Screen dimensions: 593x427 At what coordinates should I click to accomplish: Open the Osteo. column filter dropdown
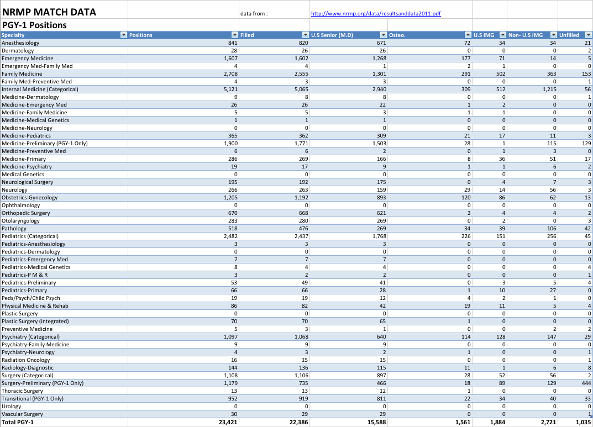(x=468, y=35)
